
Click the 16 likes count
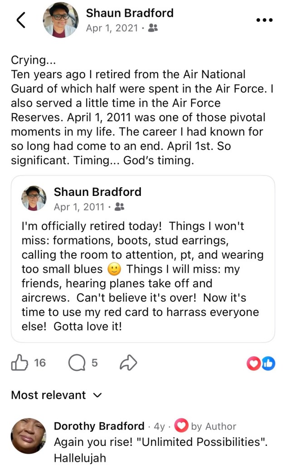point(40,363)
